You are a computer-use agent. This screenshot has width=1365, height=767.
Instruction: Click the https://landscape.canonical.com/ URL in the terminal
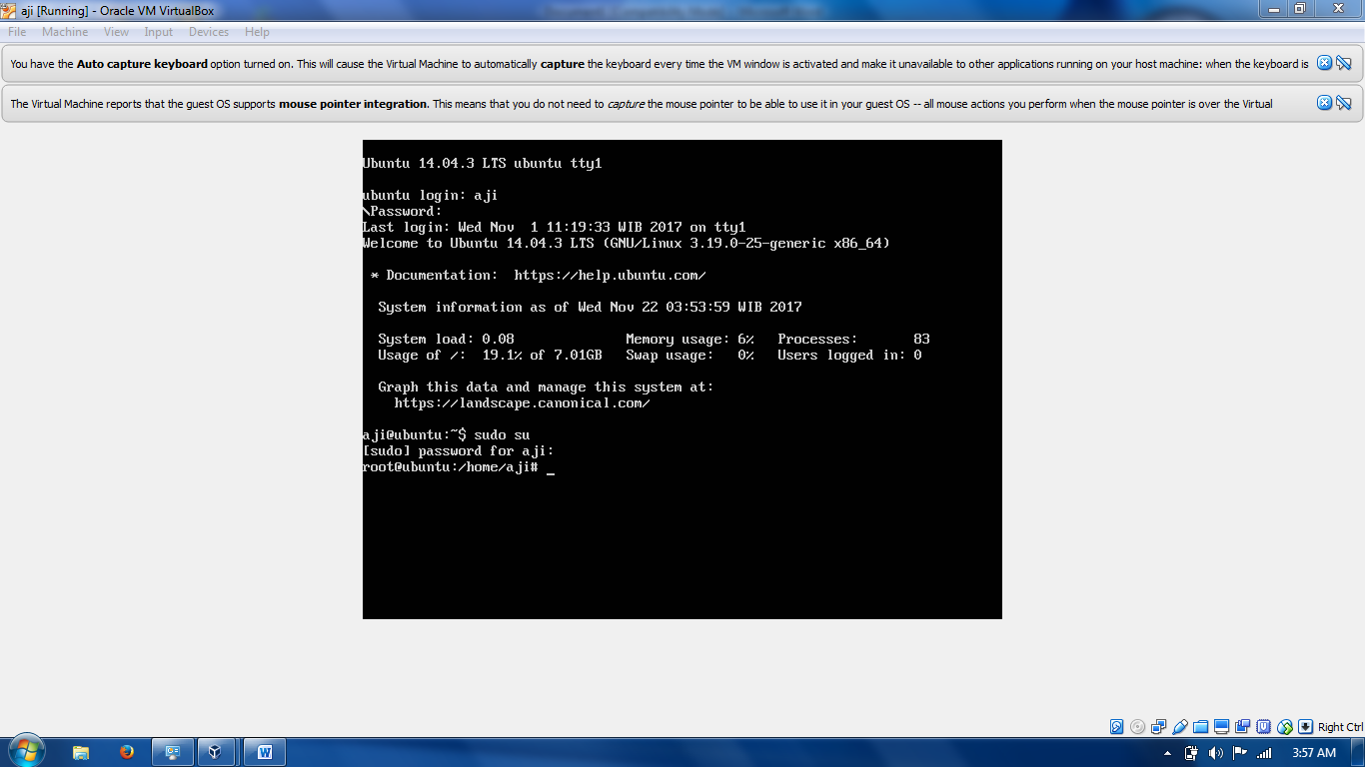click(522, 402)
